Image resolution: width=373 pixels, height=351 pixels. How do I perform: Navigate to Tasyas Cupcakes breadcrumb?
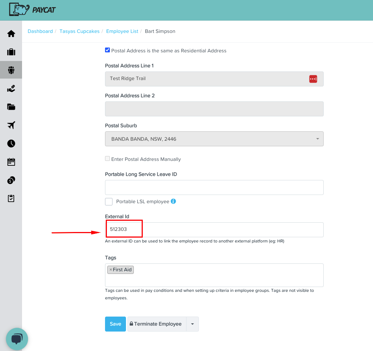pyautogui.click(x=79, y=31)
